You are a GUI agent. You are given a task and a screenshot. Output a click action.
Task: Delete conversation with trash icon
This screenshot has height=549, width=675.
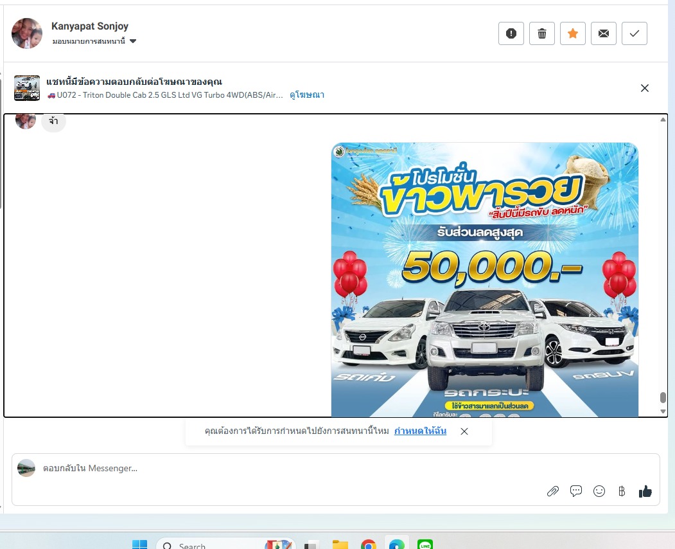(x=542, y=33)
